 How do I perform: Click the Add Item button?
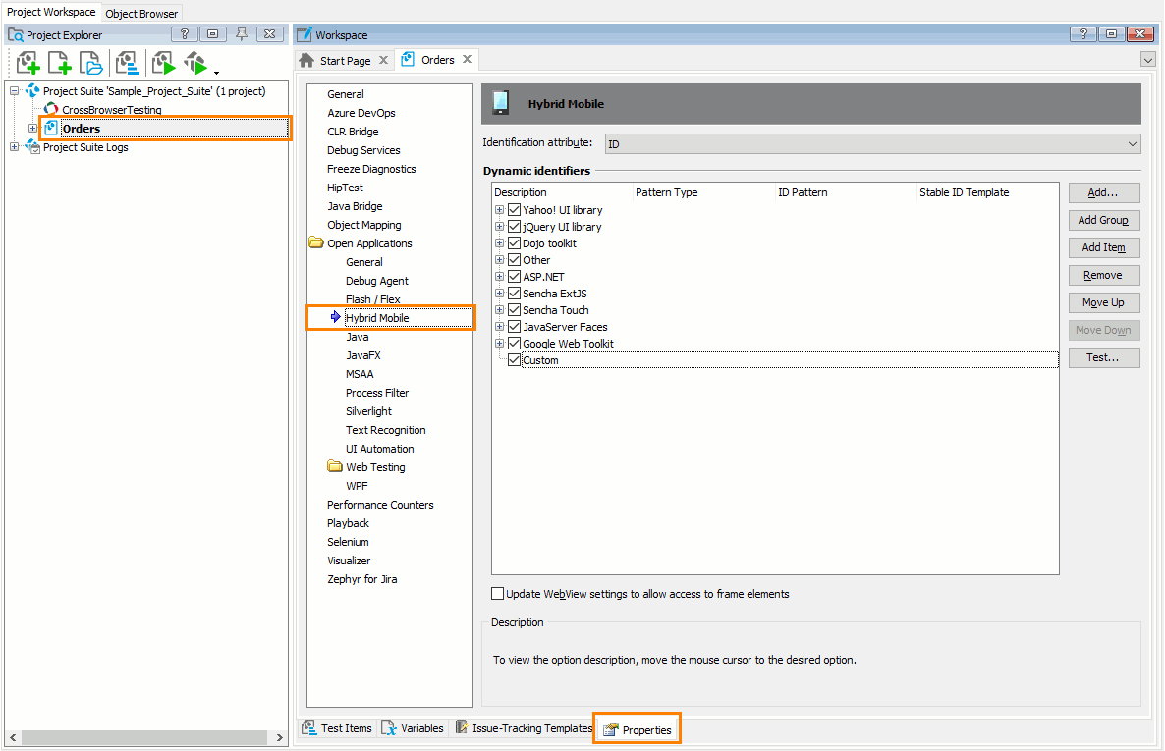click(1103, 247)
